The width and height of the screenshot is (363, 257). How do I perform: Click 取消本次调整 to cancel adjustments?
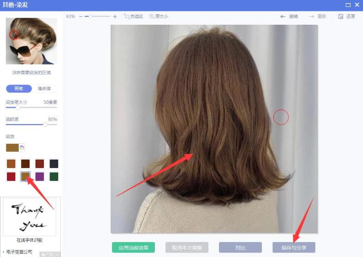(187, 248)
